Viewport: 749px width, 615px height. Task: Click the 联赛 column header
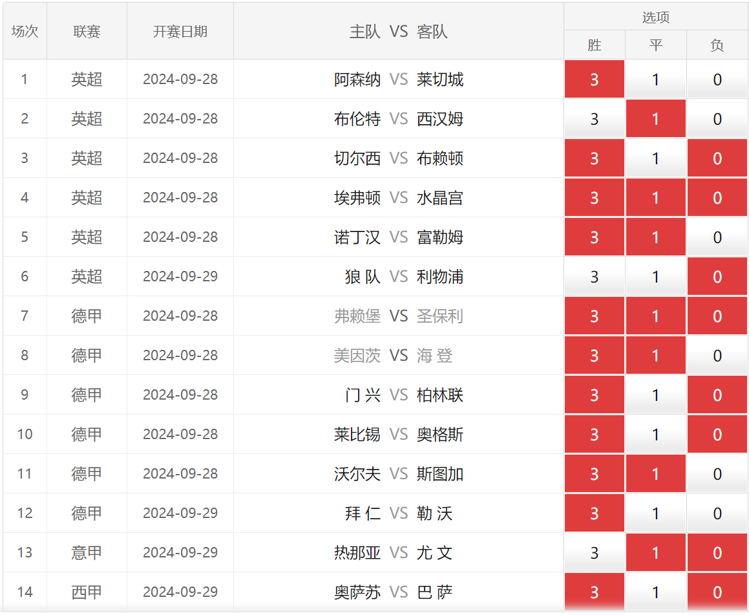(87, 32)
